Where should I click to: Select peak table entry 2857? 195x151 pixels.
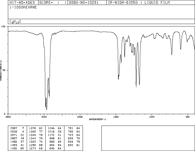tap(14, 138)
